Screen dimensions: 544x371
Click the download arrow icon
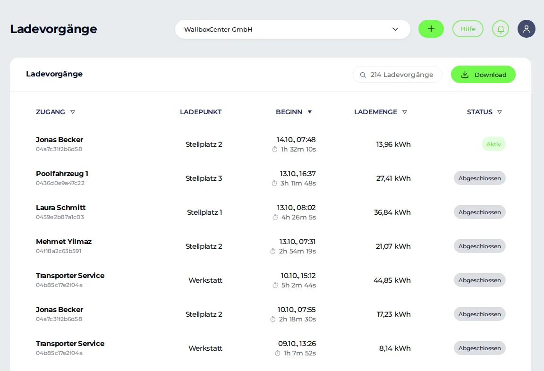pos(465,75)
